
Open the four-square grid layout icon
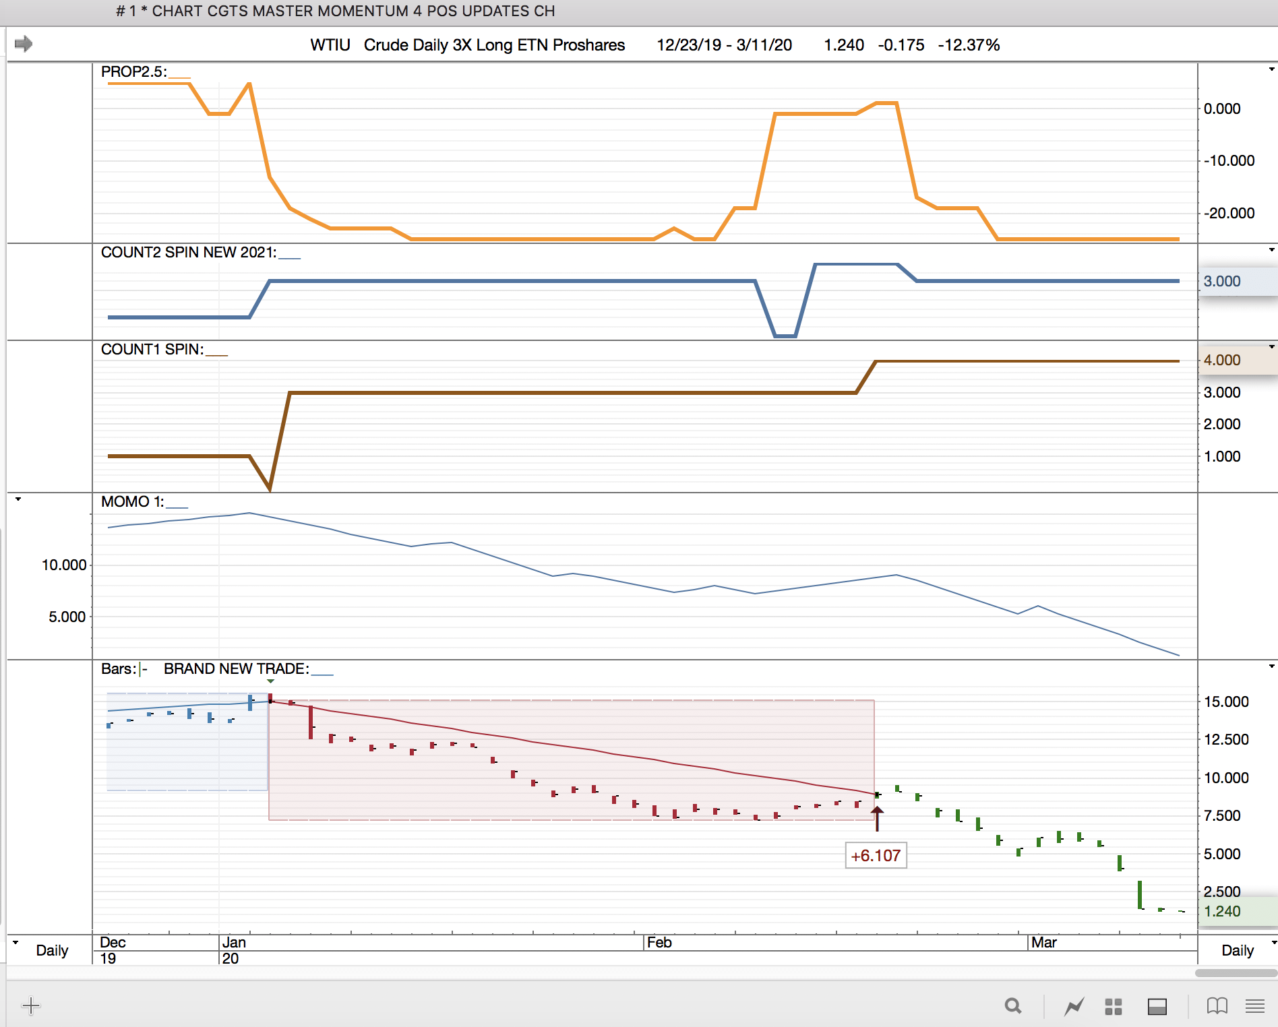point(1114,1006)
